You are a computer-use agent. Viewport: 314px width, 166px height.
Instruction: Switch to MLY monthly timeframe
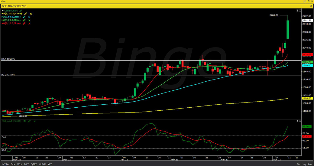coord(26,164)
